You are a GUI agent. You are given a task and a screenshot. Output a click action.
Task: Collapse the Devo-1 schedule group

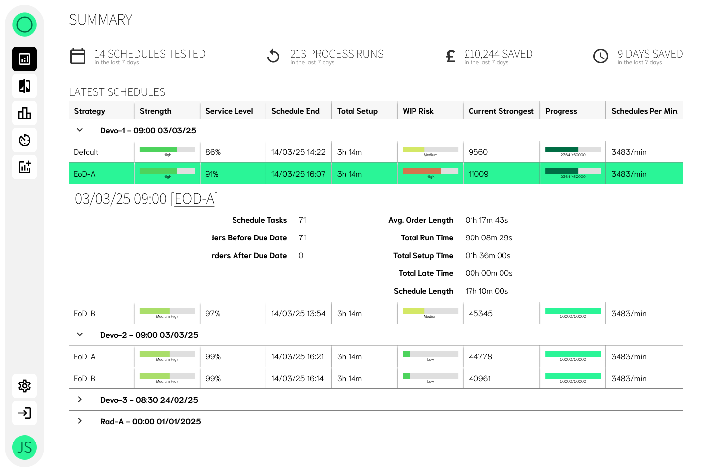click(80, 130)
